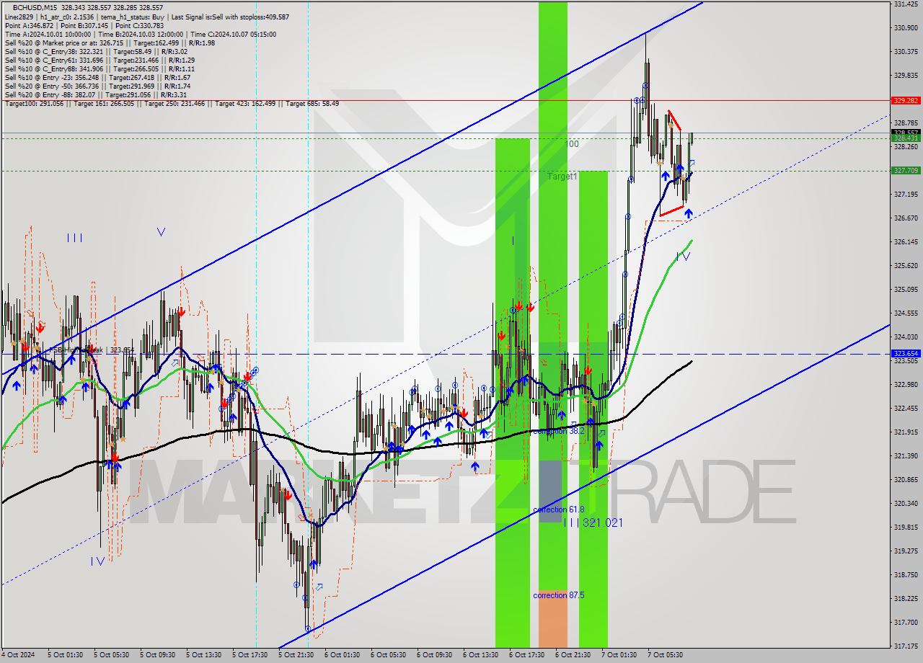Click the 'correction 87.5' label

click(558, 595)
